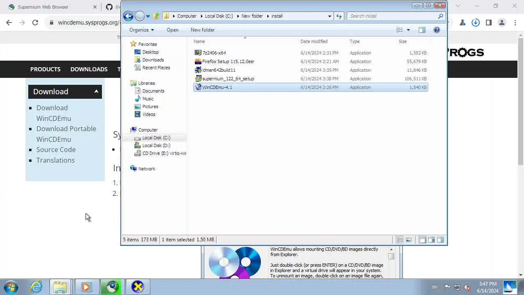
Task: Follow 'Download Portable WinCDEmu' link
Action: tap(66, 134)
